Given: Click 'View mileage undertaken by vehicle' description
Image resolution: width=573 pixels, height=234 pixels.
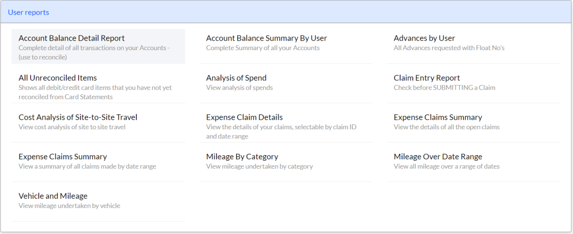Looking at the screenshot, I should [x=69, y=205].
